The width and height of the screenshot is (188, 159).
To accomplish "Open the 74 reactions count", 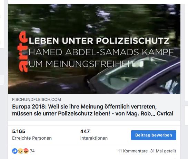I will click(32, 151).
